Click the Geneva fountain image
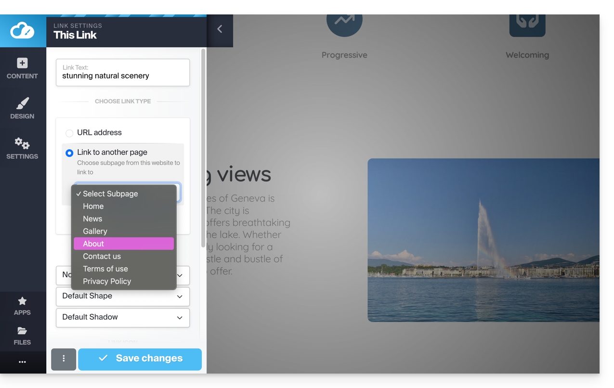The height and width of the screenshot is (388, 614). pos(483,240)
